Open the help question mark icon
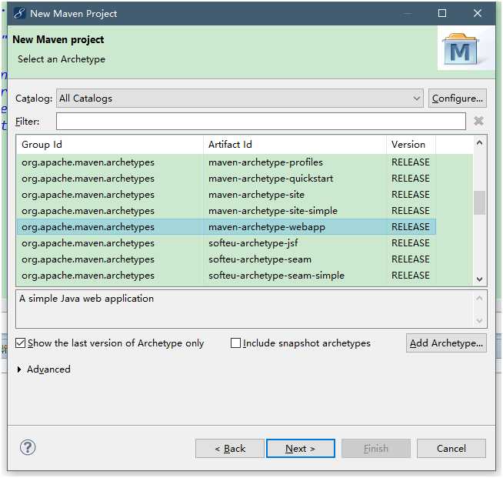Image resolution: width=503 pixels, height=478 pixels. point(28,447)
